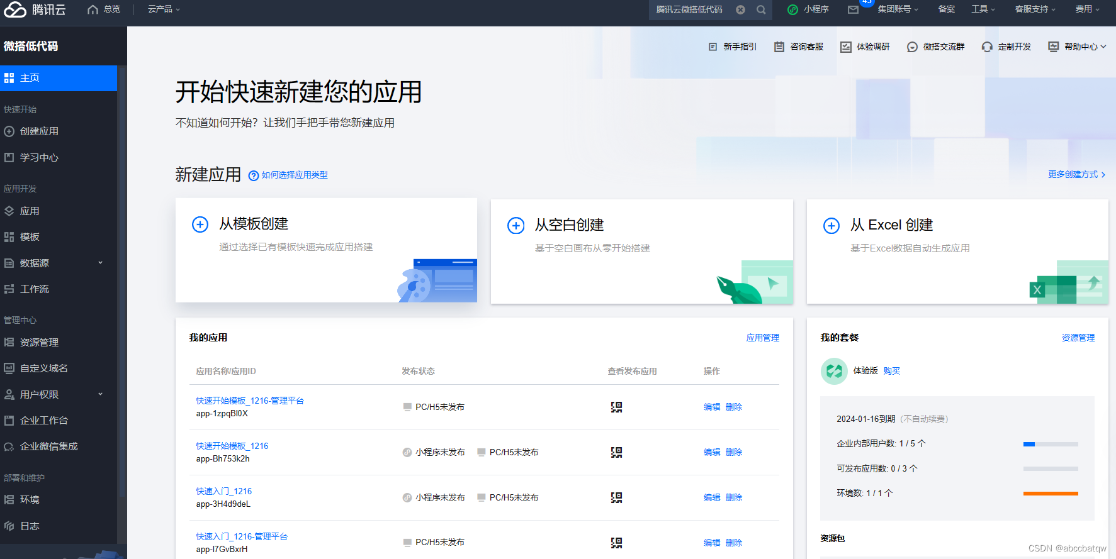
Task: Click 可发布应用数 usage progress bar
Action: pos(1051,469)
